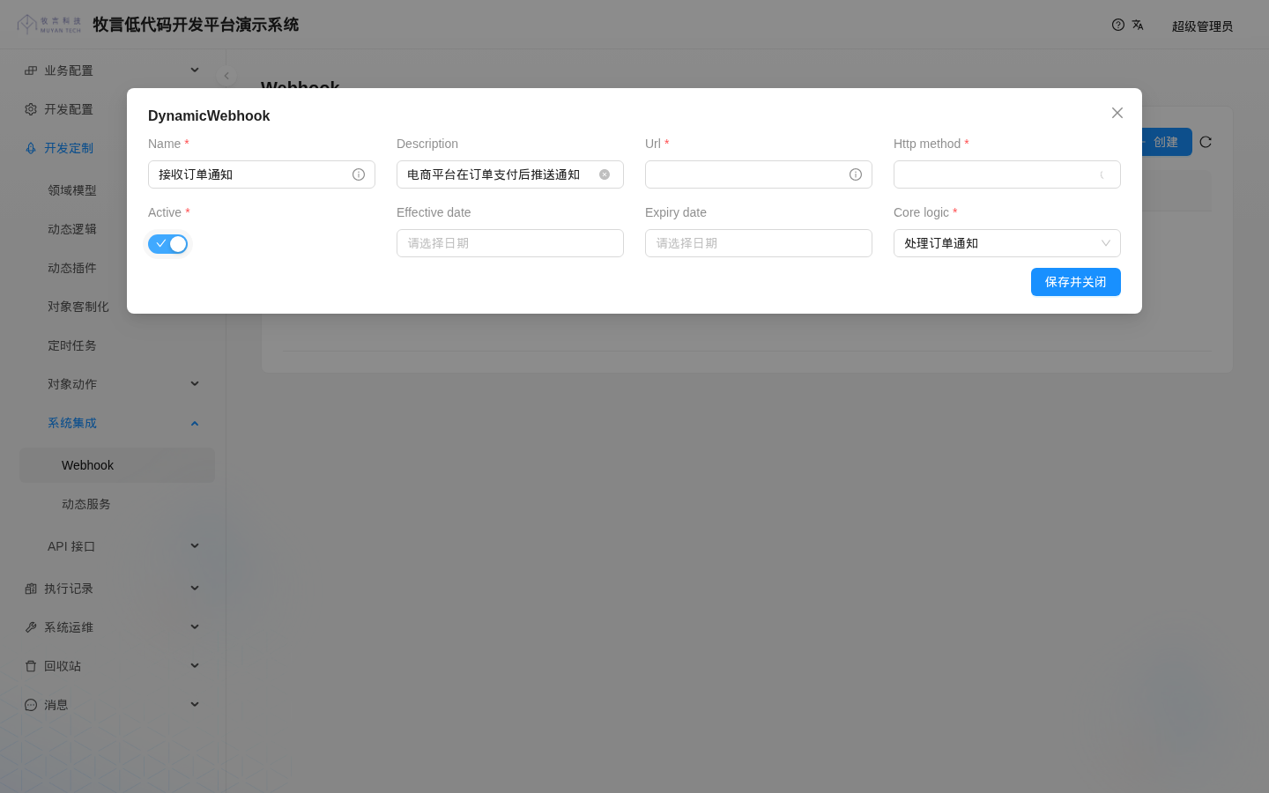The width and height of the screenshot is (1269, 793).
Task: Expand the 业务配置 menu chevron
Action: [195, 70]
